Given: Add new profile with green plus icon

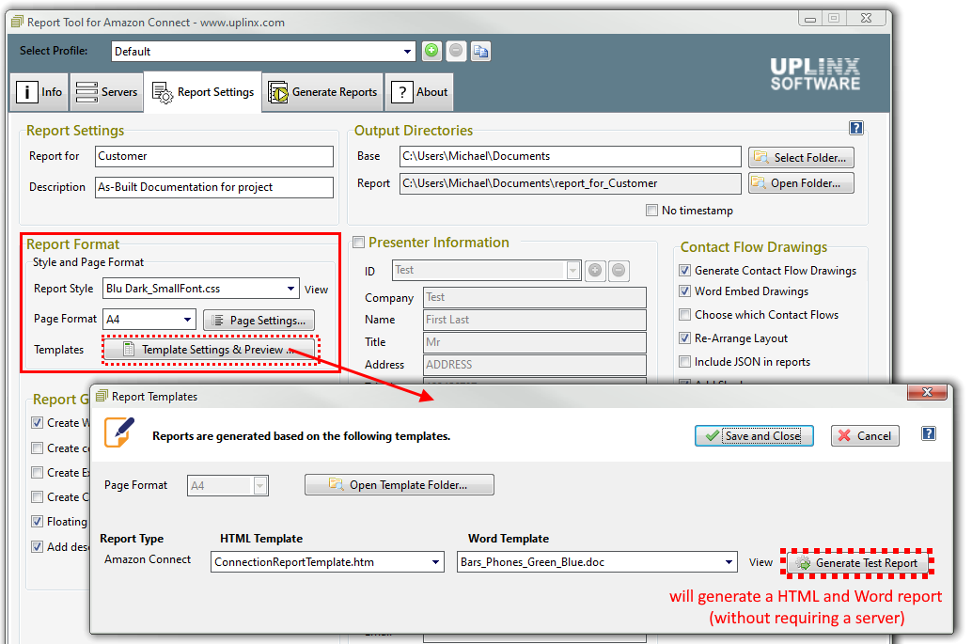Looking at the screenshot, I should tap(431, 51).
